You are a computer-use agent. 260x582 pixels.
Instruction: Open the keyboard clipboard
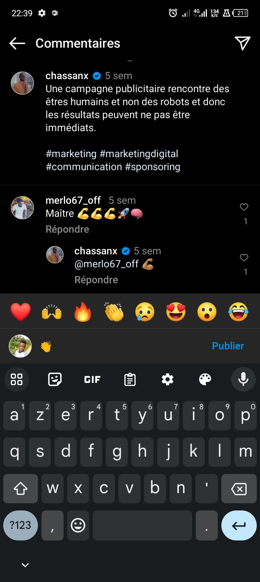(x=130, y=379)
